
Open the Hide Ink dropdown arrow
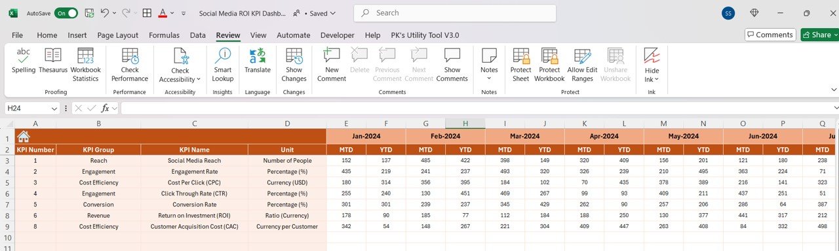click(657, 80)
